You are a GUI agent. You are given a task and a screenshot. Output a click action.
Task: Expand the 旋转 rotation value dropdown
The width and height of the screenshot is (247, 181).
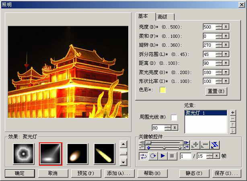pyautogui.click(x=226, y=45)
